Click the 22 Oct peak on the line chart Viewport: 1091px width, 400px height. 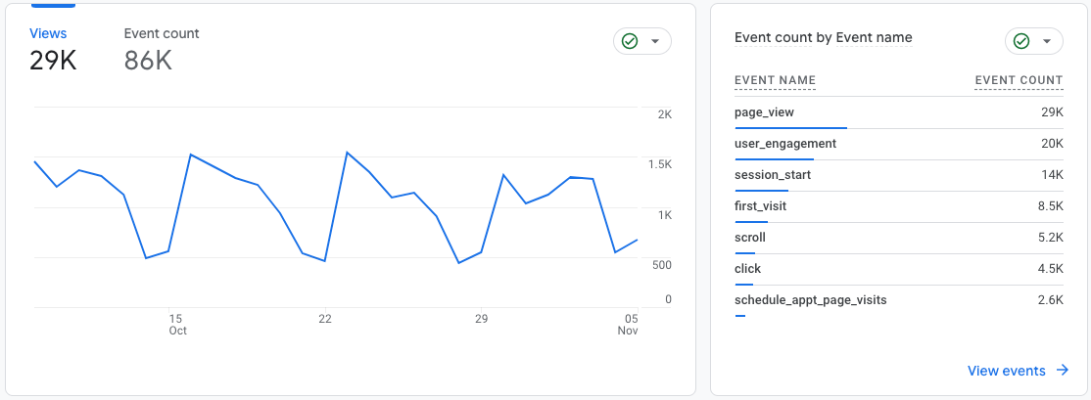click(x=347, y=153)
